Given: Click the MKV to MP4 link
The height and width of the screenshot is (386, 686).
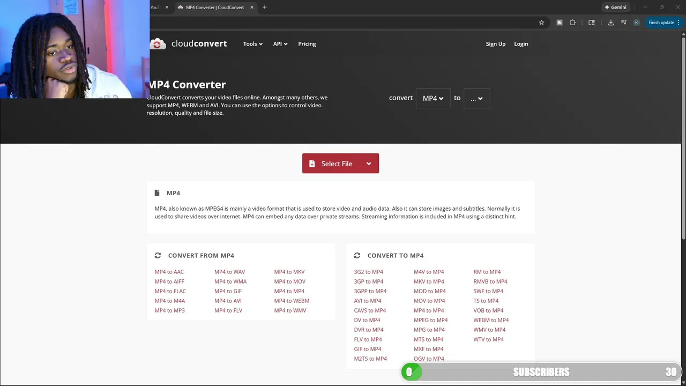Looking at the screenshot, I should pos(429,281).
